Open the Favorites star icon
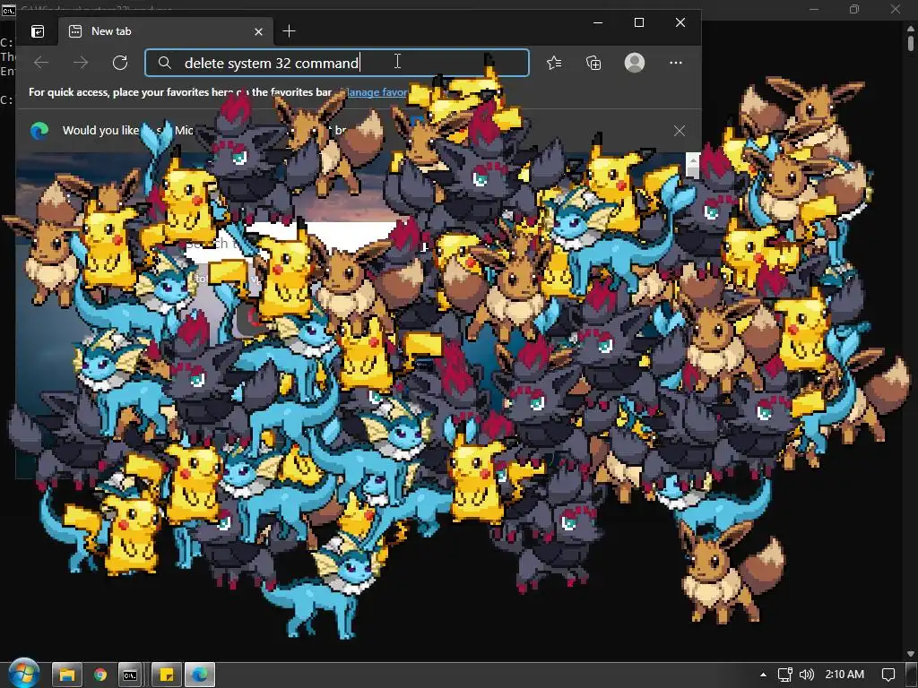This screenshot has height=688, width=918. click(x=554, y=63)
